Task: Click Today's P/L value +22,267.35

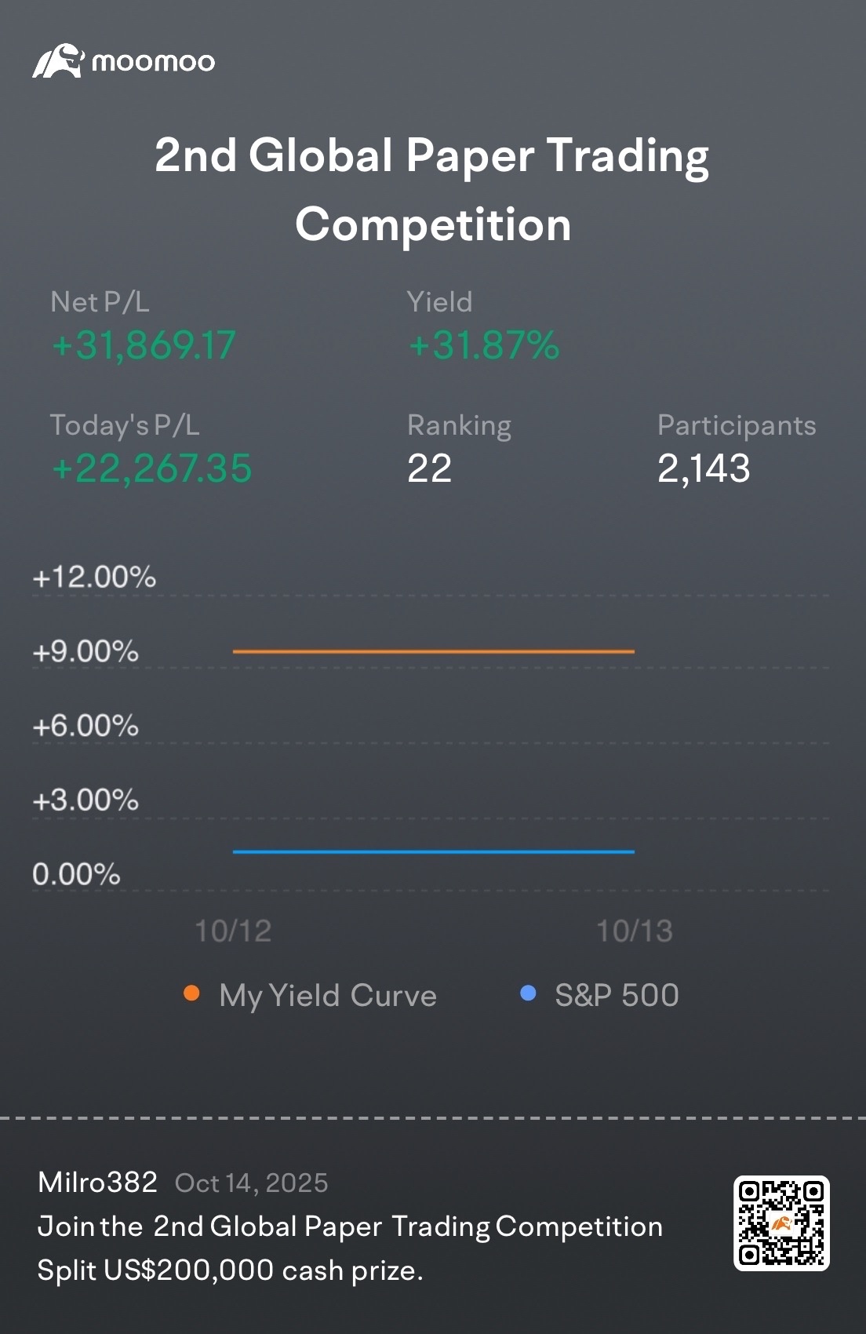Action: (151, 468)
